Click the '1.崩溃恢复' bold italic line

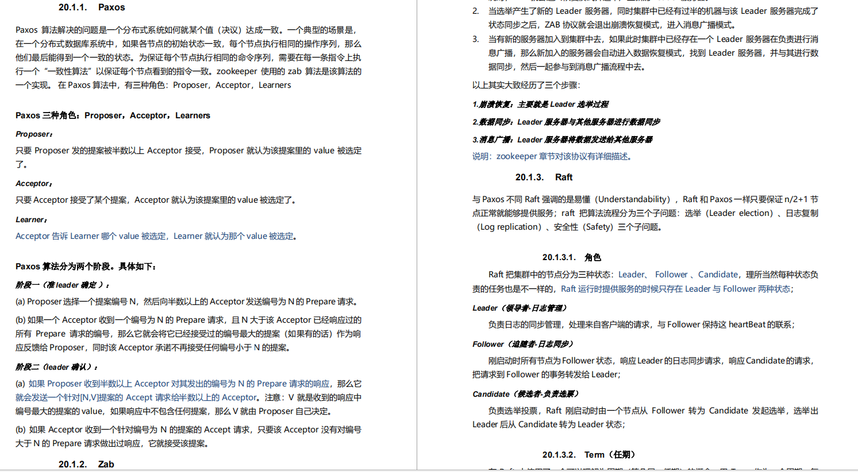tap(540, 104)
